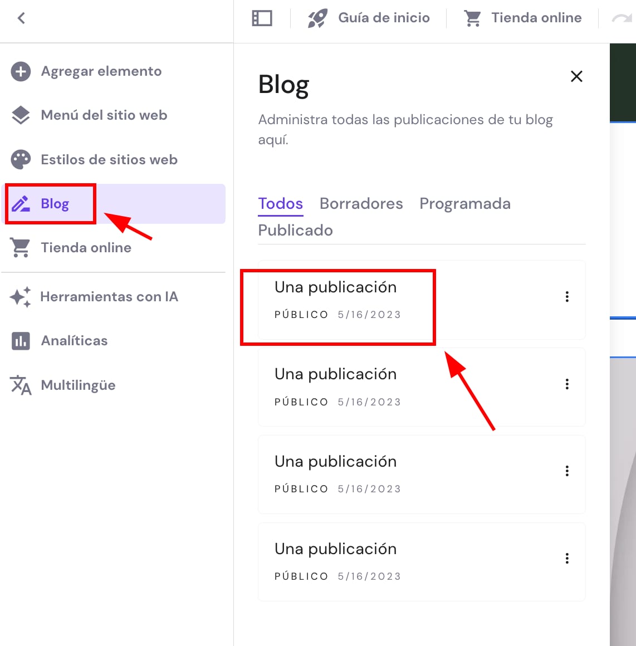The width and height of the screenshot is (636, 646).
Task: Open Guía de inicio rocket icon
Action: (317, 18)
